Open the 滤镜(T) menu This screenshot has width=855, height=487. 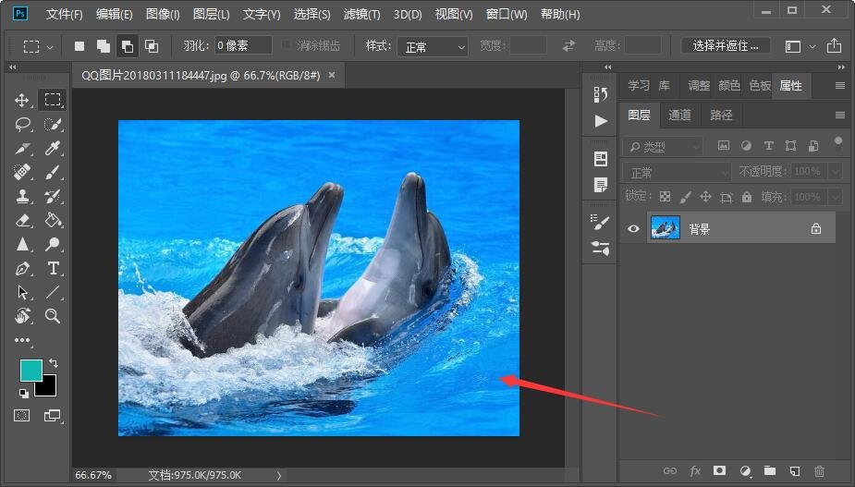coord(362,15)
